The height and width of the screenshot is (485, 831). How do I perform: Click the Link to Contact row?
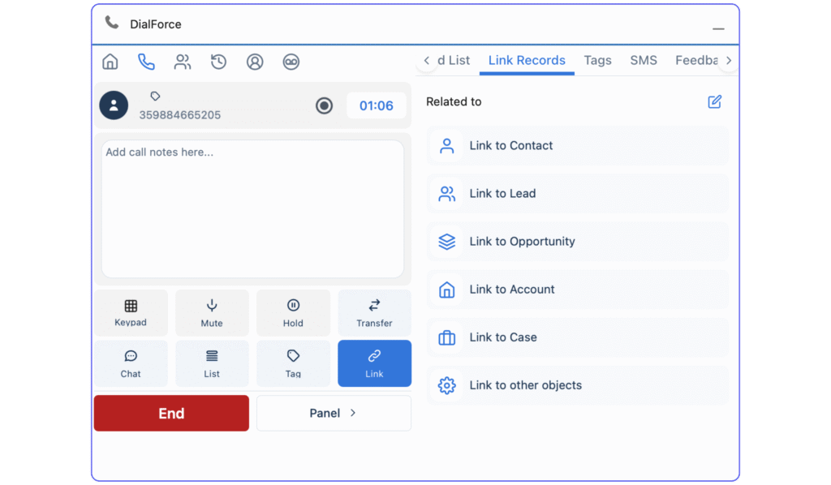tap(578, 146)
